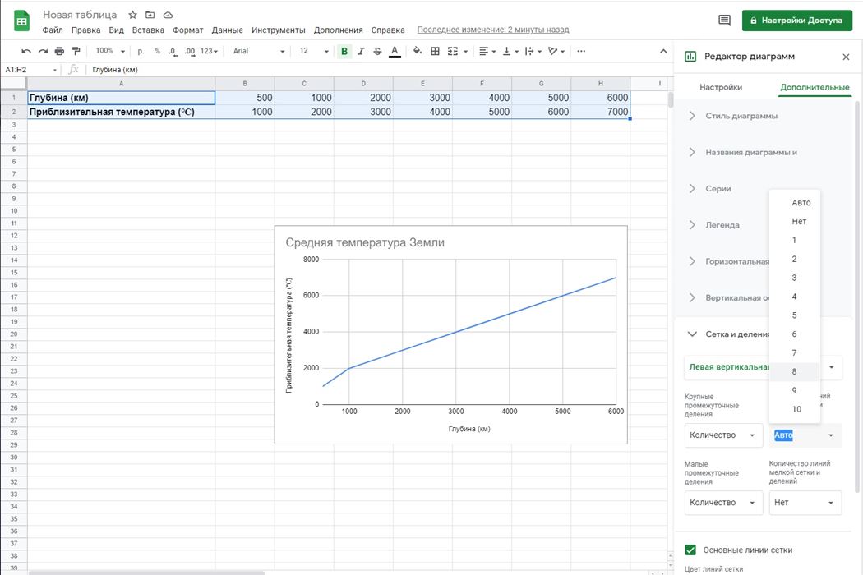Open the zoom 100% dropdown
Screen dimensions: 863x575
click(x=111, y=51)
